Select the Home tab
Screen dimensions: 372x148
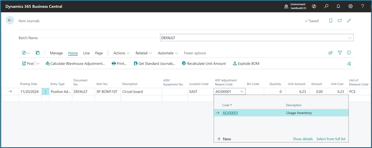(73, 53)
